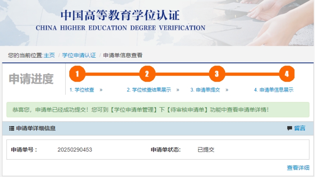315x177 pixels.
Task: Click the application number 20250290453
Action: [x=75, y=150]
